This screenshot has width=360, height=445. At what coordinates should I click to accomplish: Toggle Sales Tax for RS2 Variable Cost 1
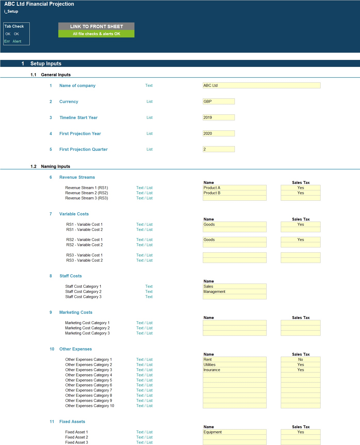[300, 240]
